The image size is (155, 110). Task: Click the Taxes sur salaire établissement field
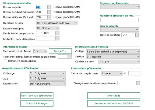click(63, 56)
